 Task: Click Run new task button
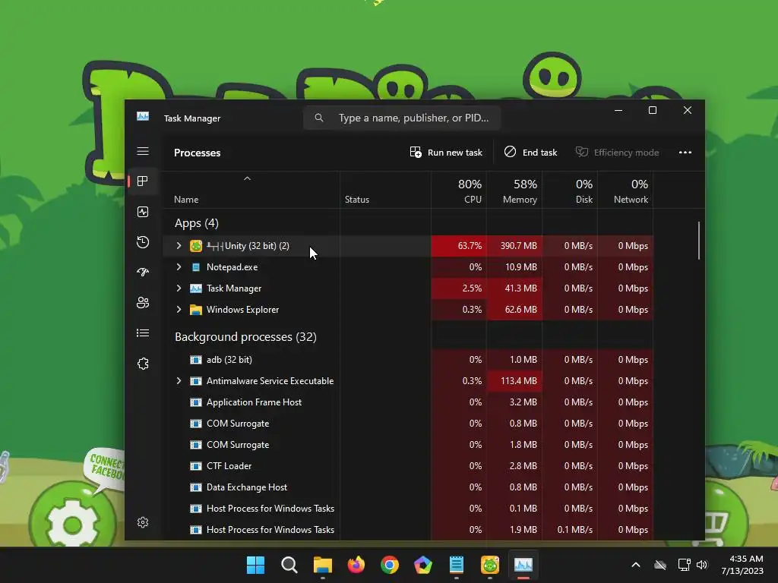446,152
